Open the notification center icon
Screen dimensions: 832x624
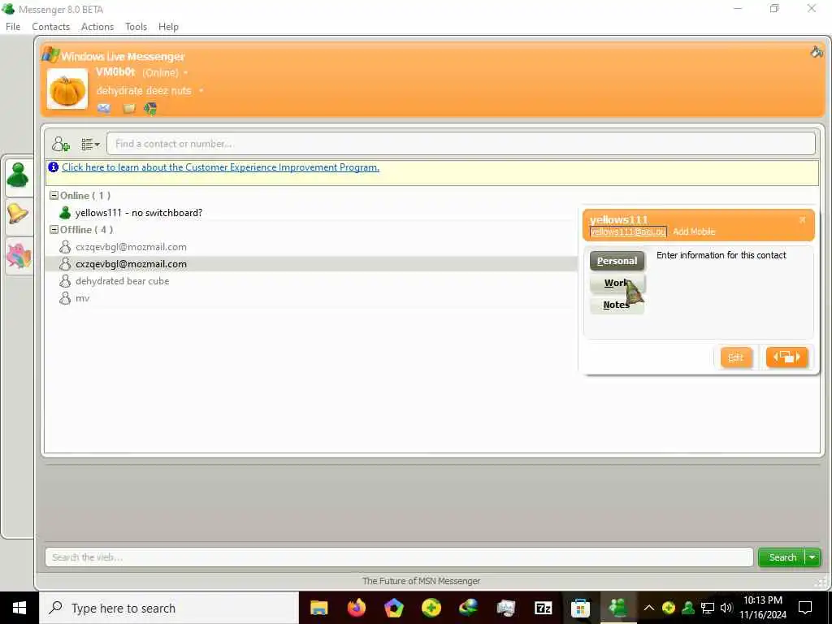805,608
